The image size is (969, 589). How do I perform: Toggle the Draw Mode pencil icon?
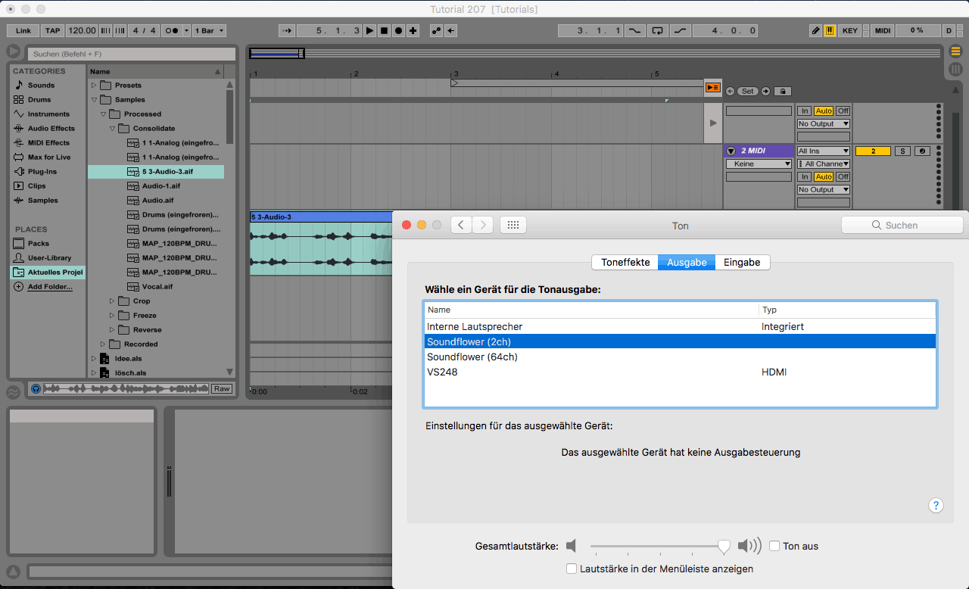point(815,31)
